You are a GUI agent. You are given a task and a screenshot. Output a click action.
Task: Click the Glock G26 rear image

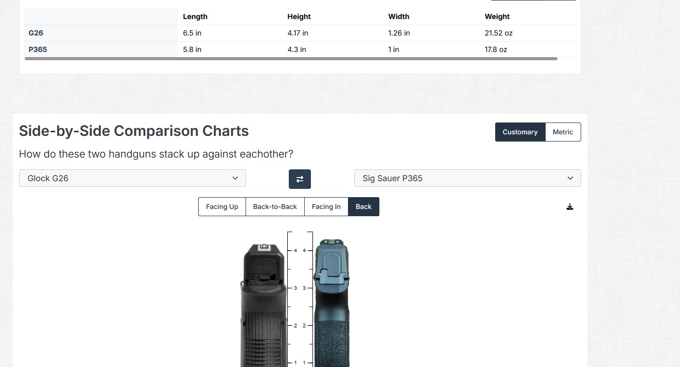264,305
